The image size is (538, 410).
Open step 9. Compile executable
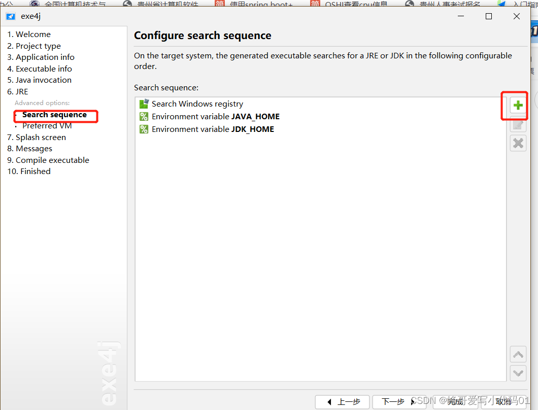coord(48,160)
